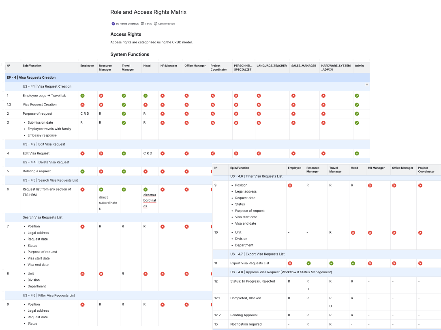Click the Employee red cross in Export Visa Requests List row
This screenshot has height=330, width=441.
290,263
